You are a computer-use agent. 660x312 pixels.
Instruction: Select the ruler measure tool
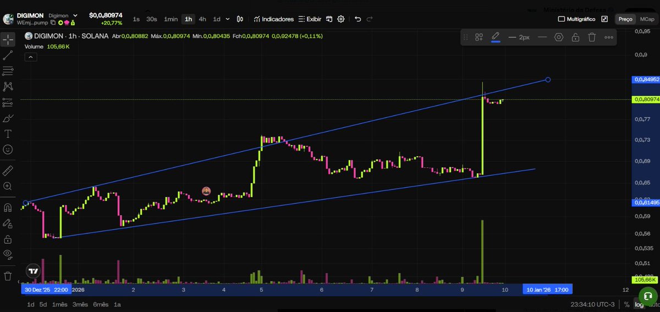[8, 170]
